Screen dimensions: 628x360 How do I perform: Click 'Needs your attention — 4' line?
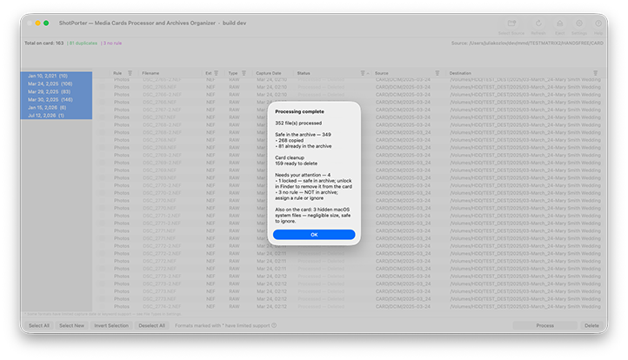click(x=303, y=175)
